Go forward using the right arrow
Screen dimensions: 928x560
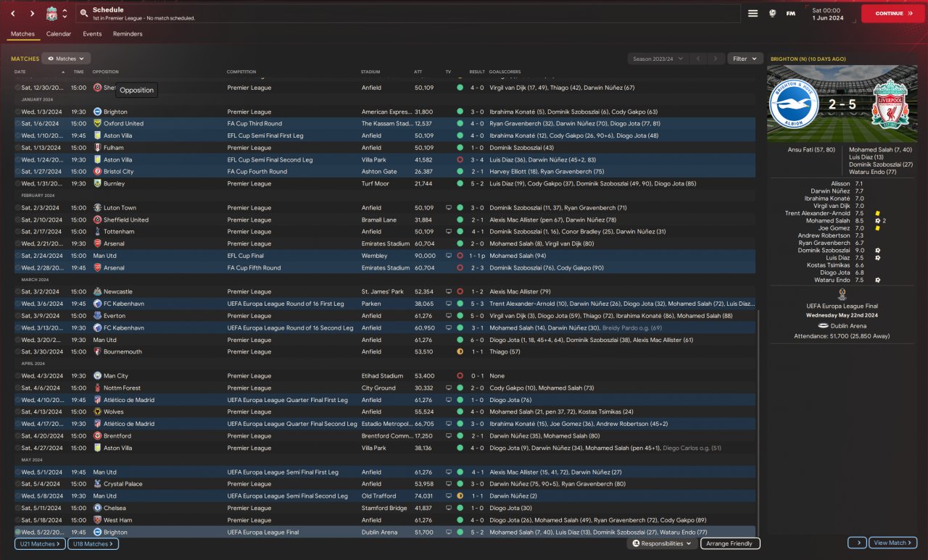[32, 13]
